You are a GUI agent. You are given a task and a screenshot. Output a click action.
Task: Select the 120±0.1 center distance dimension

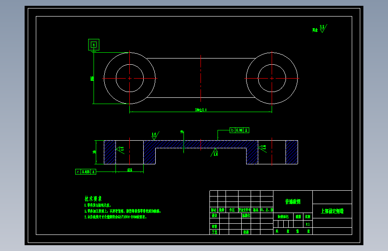(x=200, y=110)
